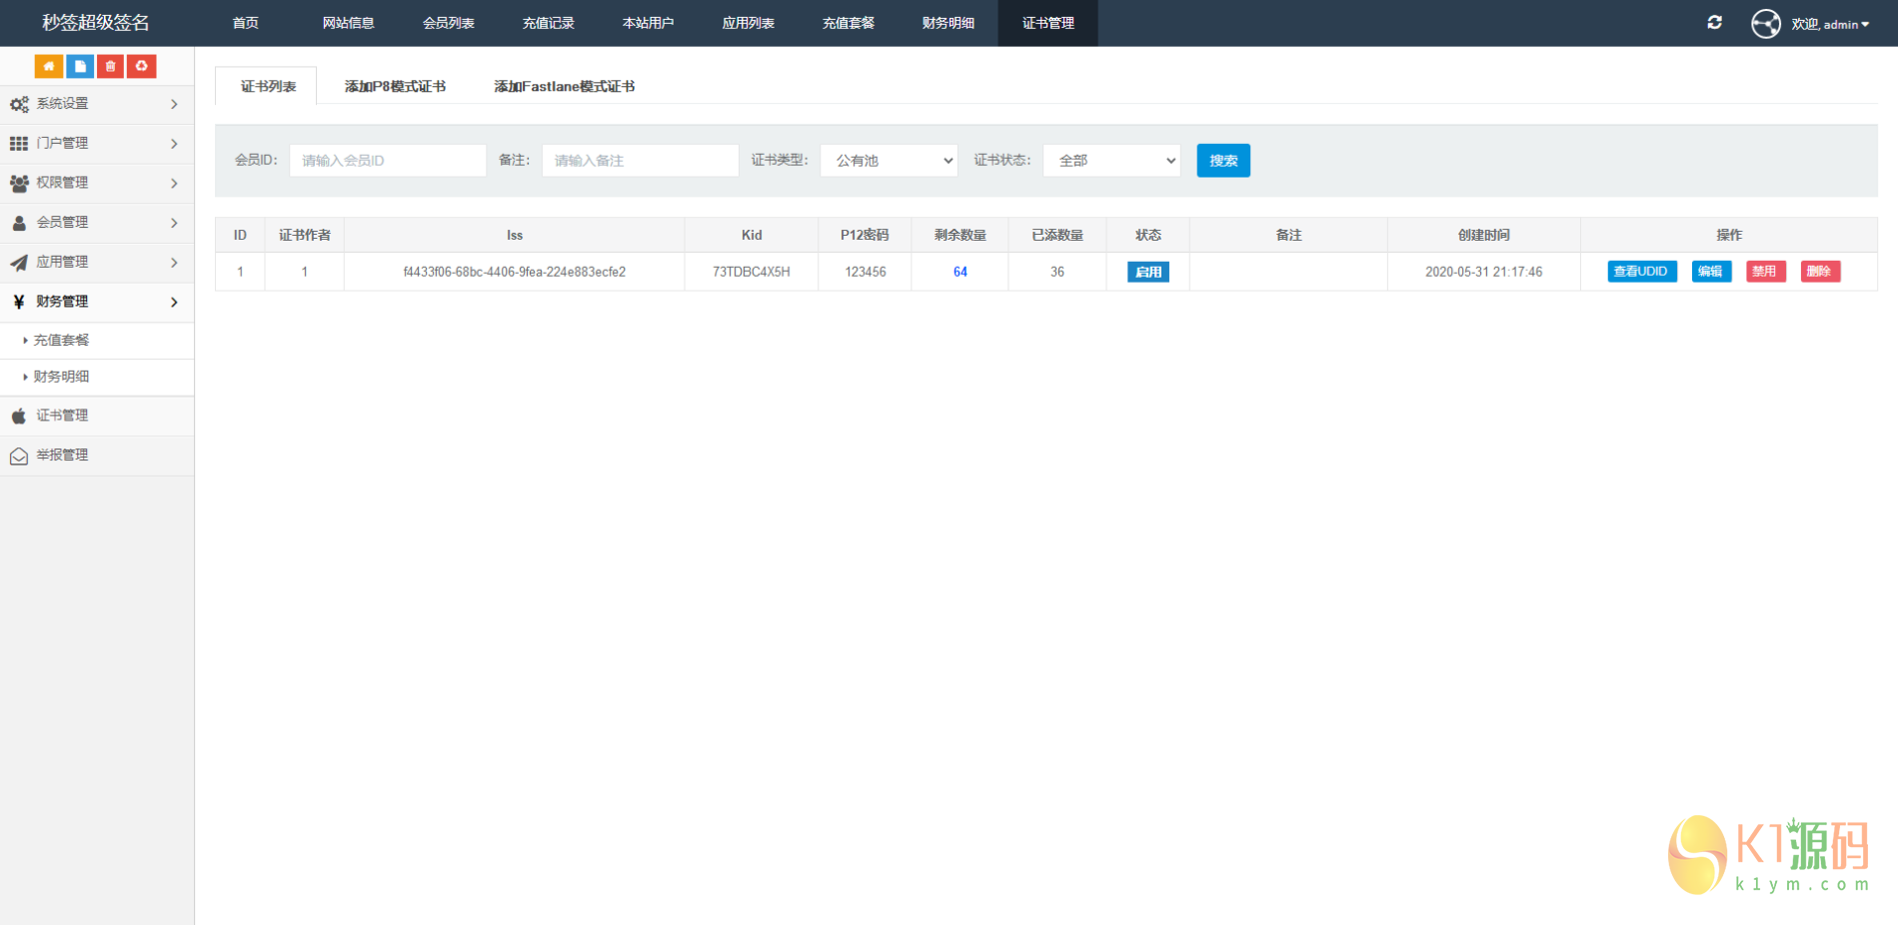Screen dimensions: 1898x925
Task: Click the Apple icon for 证书管理
Action: pyautogui.click(x=19, y=416)
